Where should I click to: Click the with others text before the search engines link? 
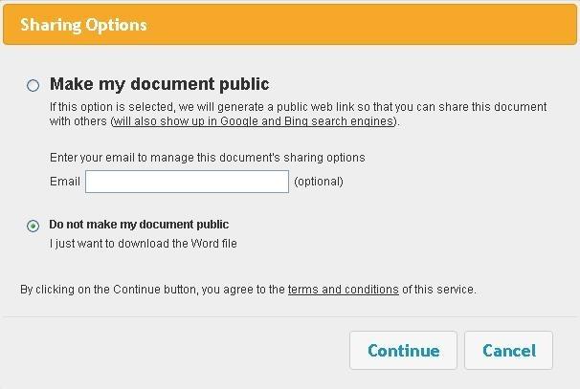(x=78, y=121)
